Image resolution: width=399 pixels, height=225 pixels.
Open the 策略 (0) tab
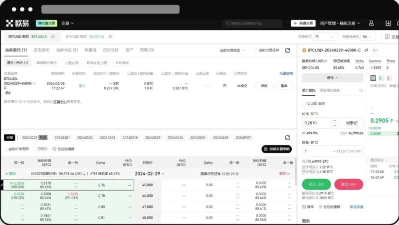[x=147, y=50]
